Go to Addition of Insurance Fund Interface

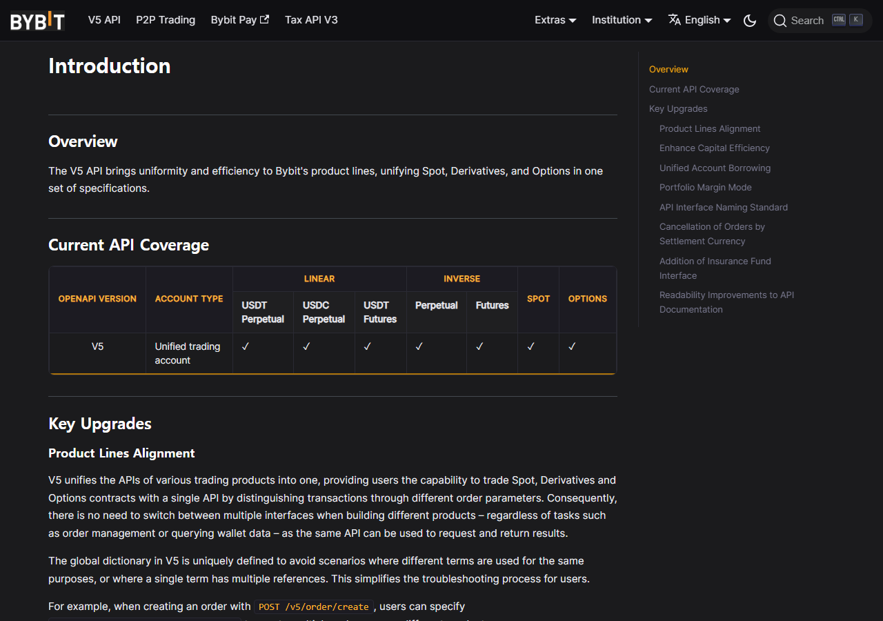715,268
